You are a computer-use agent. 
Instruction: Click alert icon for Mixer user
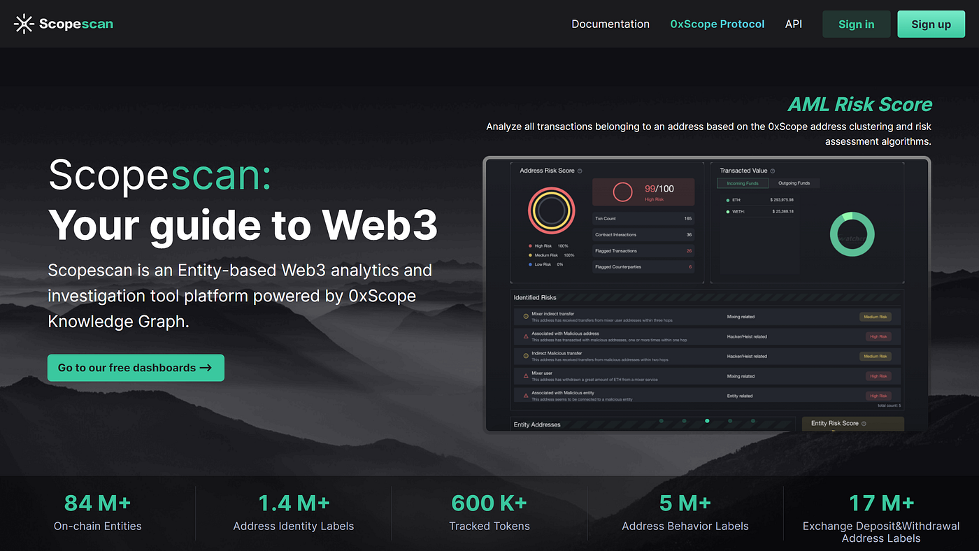tap(526, 376)
